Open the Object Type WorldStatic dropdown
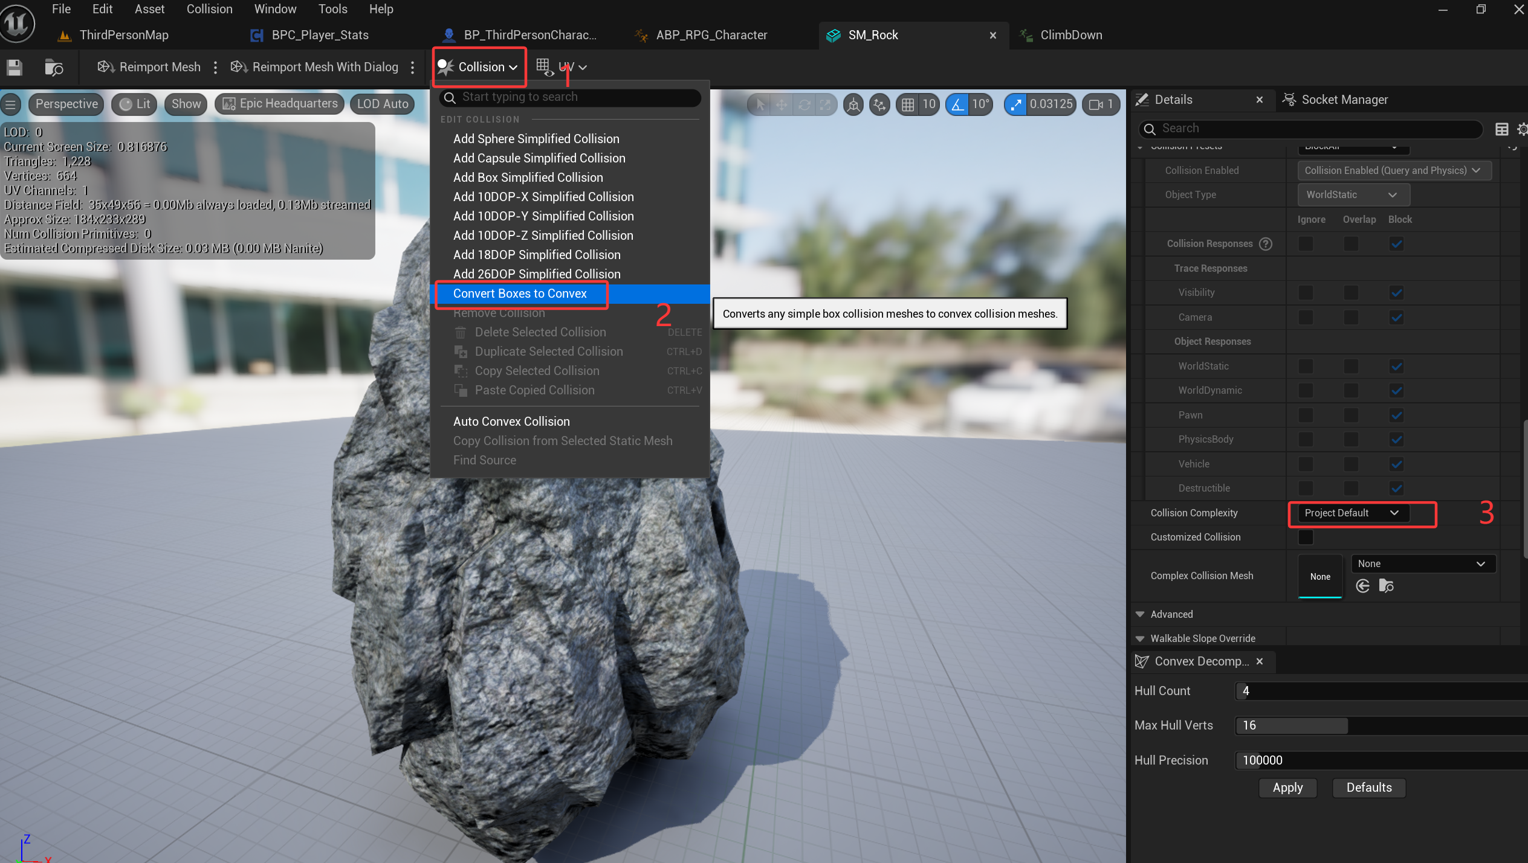This screenshot has width=1528, height=863. click(1353, 194)
